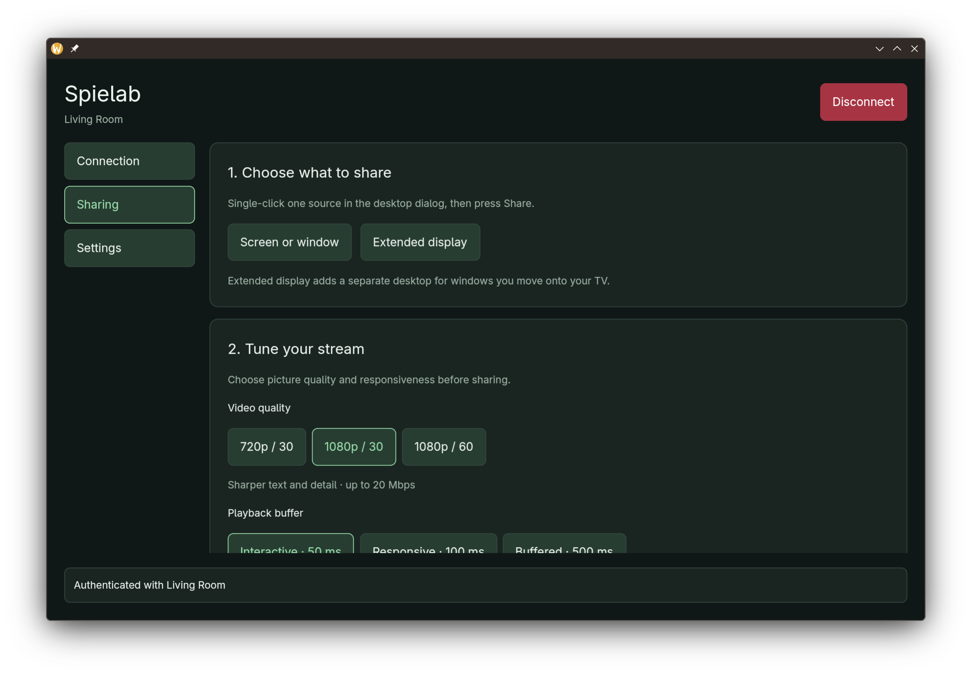Switch to the Sharing tab
The height and width of the screenshot is (676, 972).
[x=129, y=205]
